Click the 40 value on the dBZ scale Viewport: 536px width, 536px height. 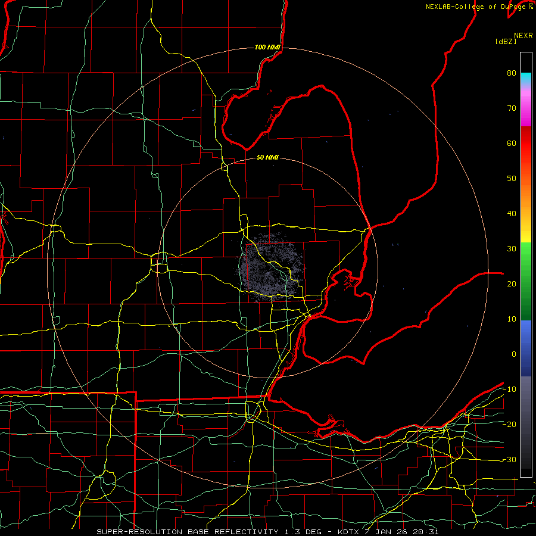pos(512,214)
